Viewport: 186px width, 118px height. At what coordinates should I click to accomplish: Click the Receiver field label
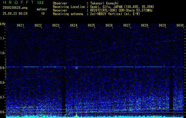coord(60,10)
